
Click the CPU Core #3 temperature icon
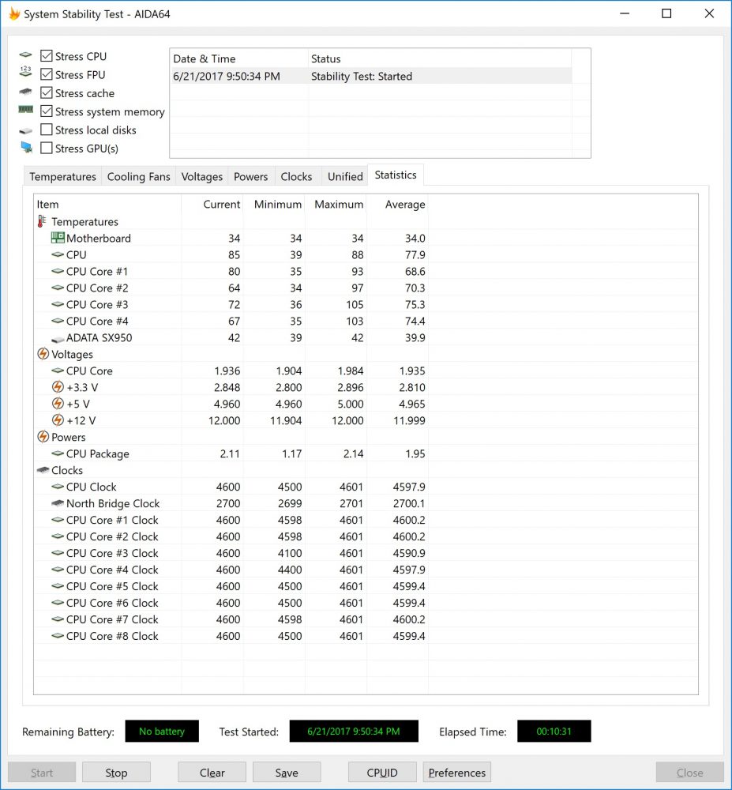click(58, 304)
